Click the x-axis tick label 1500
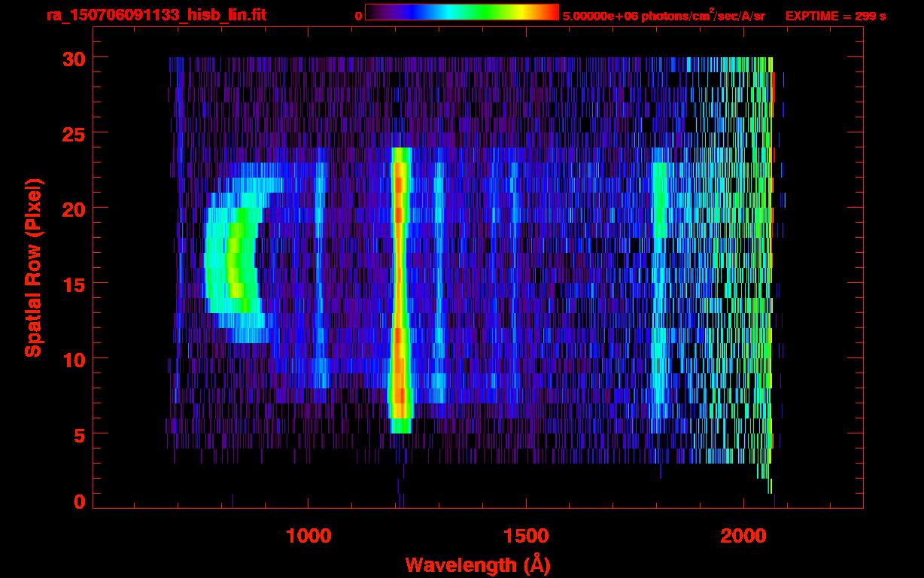The height and width of the screenshot is (578, 924). (526, 536)
